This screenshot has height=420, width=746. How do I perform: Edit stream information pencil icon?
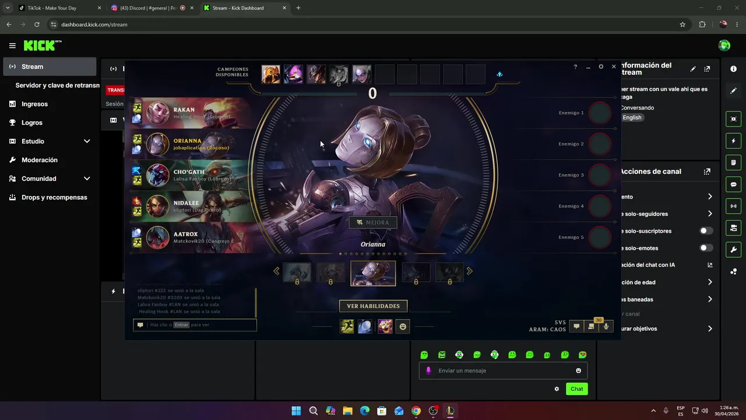[x=693, y=69]
